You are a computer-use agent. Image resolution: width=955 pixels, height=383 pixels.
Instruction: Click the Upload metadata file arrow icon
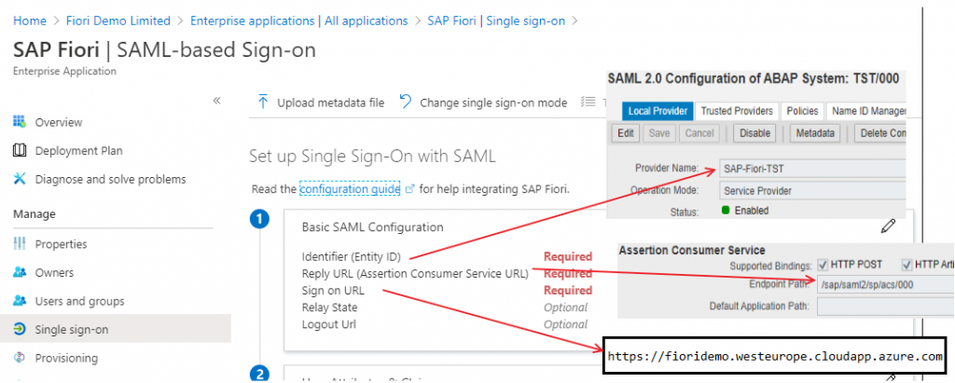262,102
